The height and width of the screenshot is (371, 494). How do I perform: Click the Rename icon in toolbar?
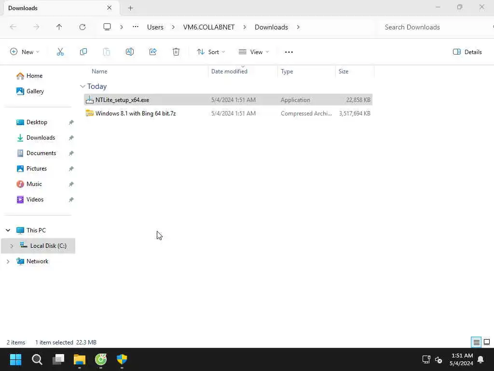130,52
